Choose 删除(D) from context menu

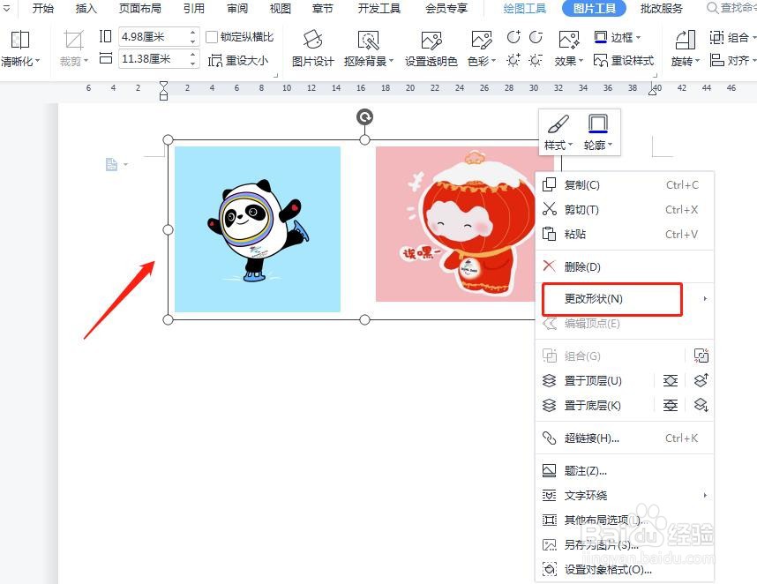tap(625, 266)
